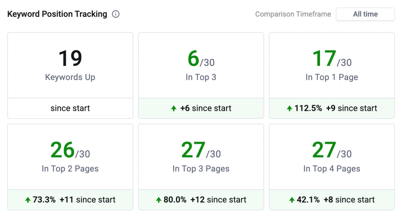Image resolution: width=400 pixels, height=216 pixels.
Task: Click the Comparison Timeframe label
Action: click(293, 14)
